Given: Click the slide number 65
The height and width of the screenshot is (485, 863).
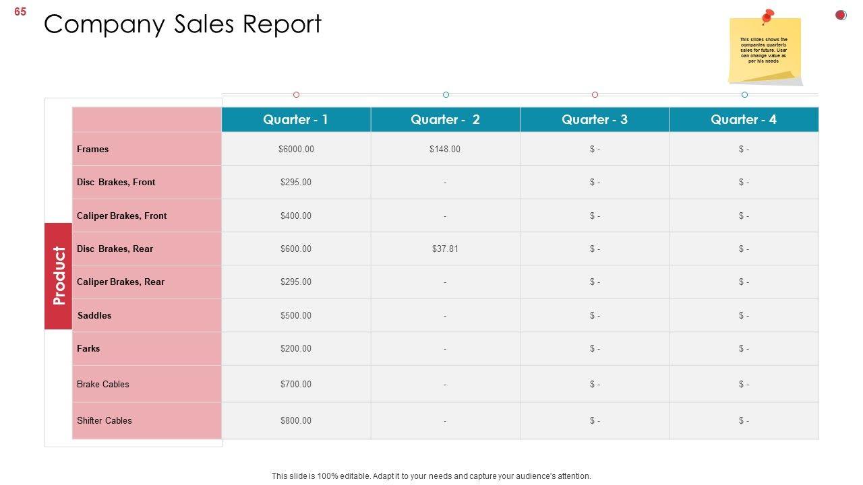Looking at the screenshot, I should (20, 11).
